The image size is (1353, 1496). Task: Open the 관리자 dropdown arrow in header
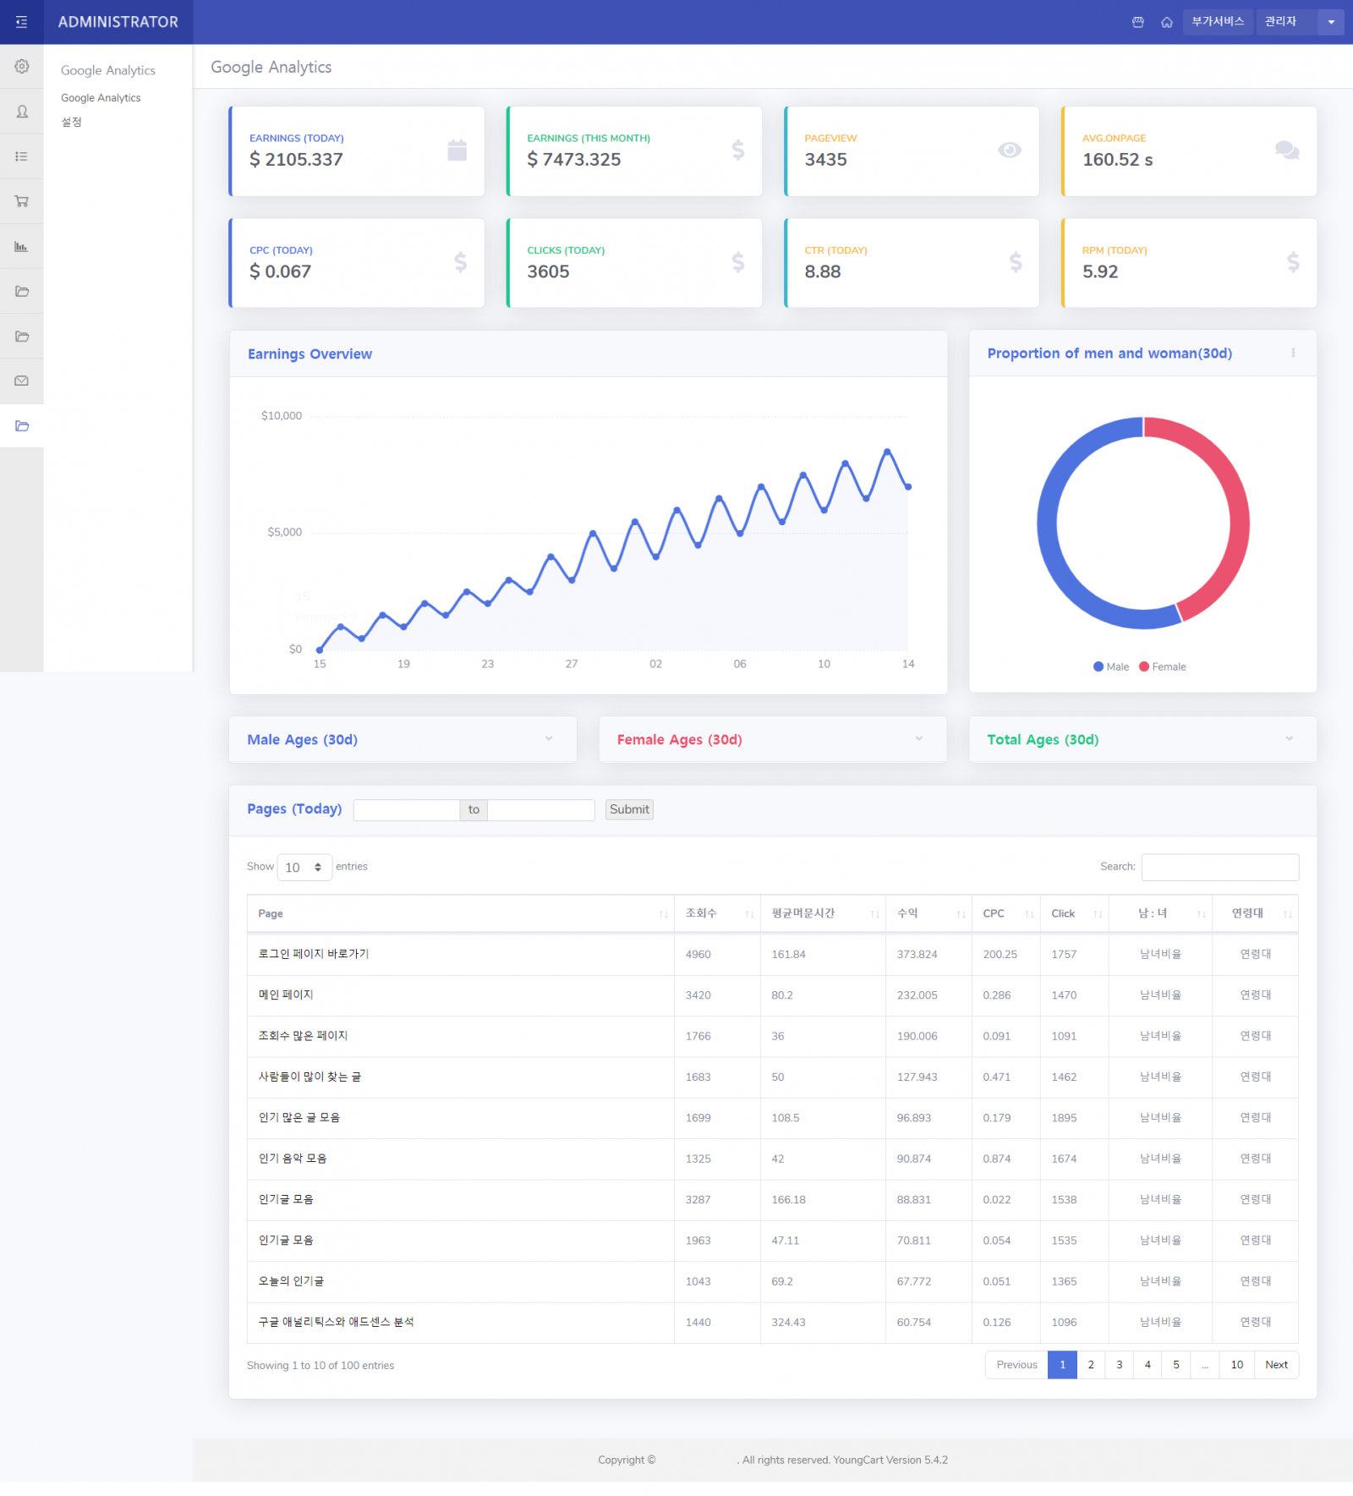[1330, 22]
